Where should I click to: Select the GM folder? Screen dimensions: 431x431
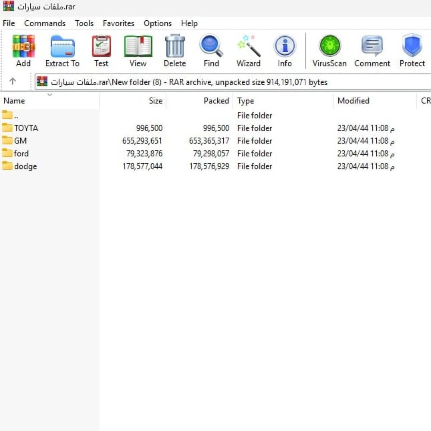click(x=20, y=141)
